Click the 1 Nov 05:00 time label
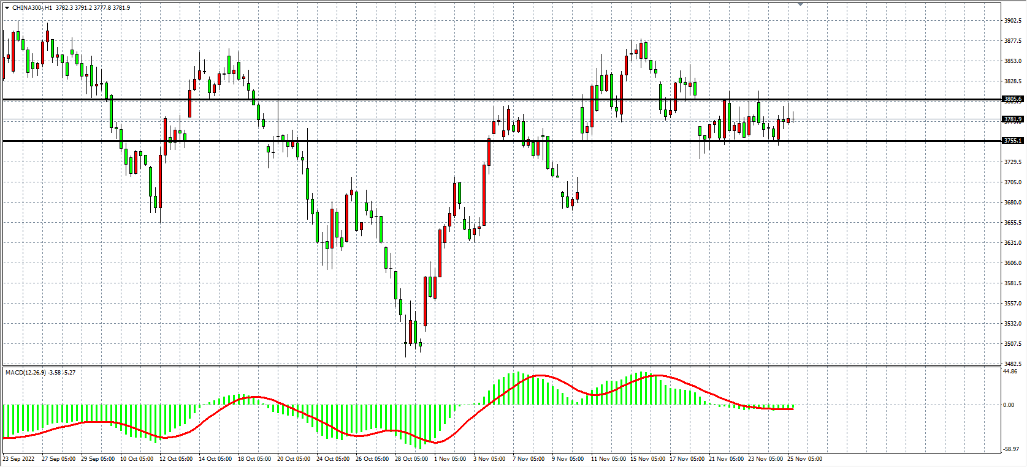Viewport: 1027px width, 467px height. coord(450,459)
